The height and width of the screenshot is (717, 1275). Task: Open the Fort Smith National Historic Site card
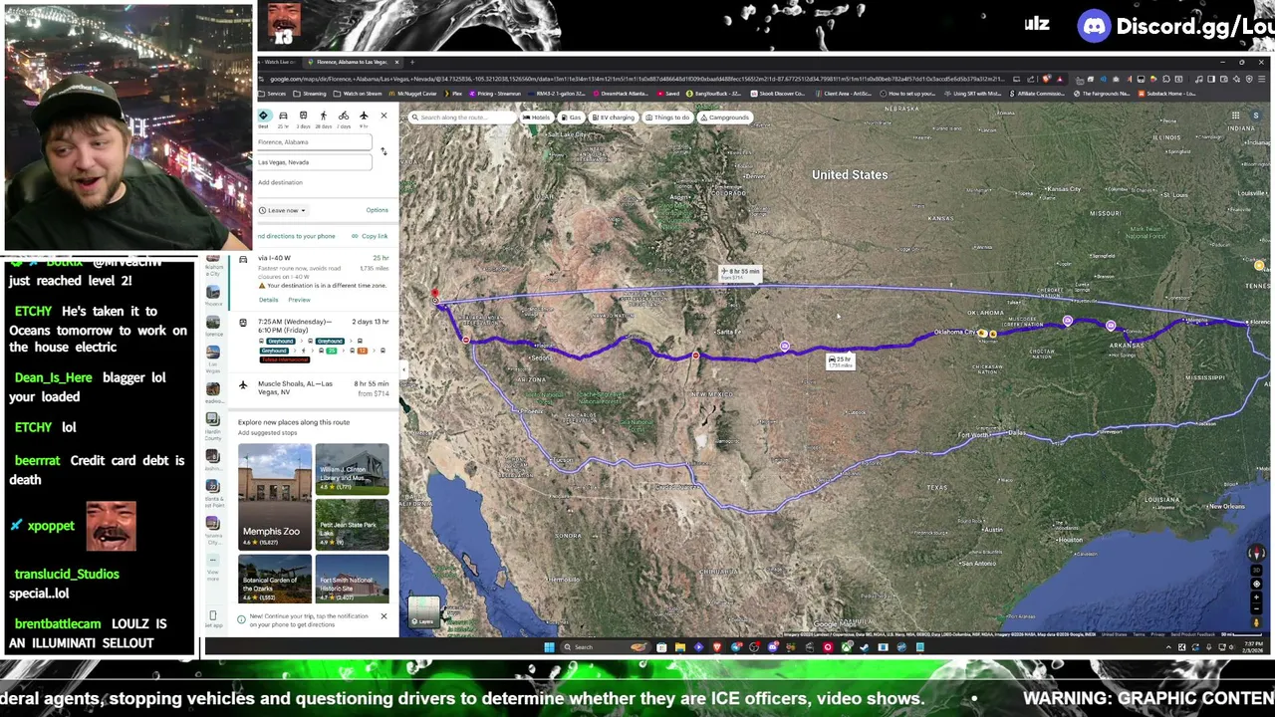point(352,580)
